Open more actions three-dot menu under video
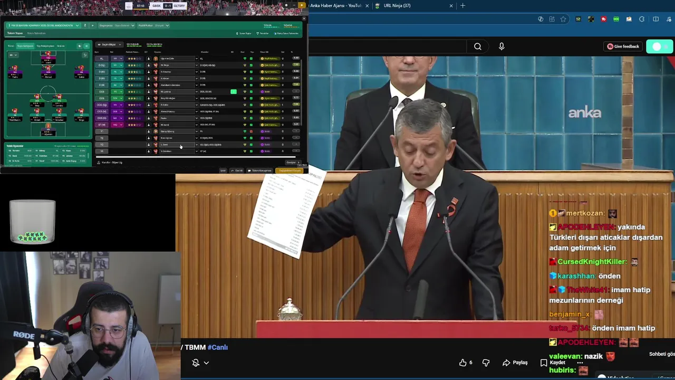Viewport: 675px width, 380px height. 580,363
